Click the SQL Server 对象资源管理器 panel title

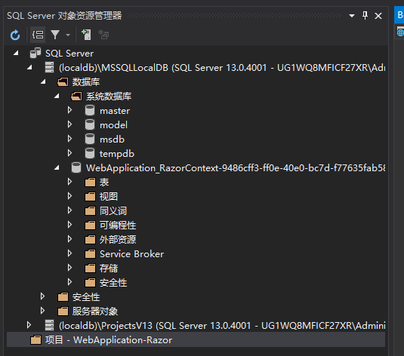pyautogui.click(x=64, y=16)
